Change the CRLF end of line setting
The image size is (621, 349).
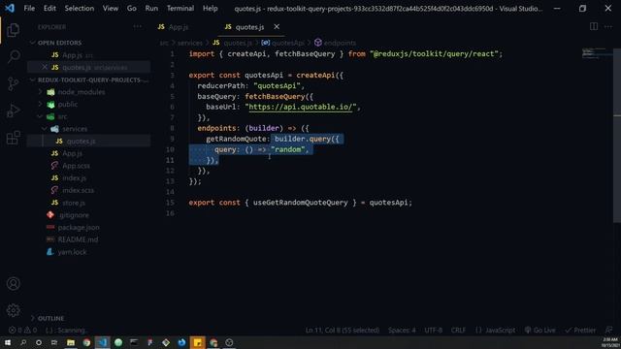(x=458, y=330)
